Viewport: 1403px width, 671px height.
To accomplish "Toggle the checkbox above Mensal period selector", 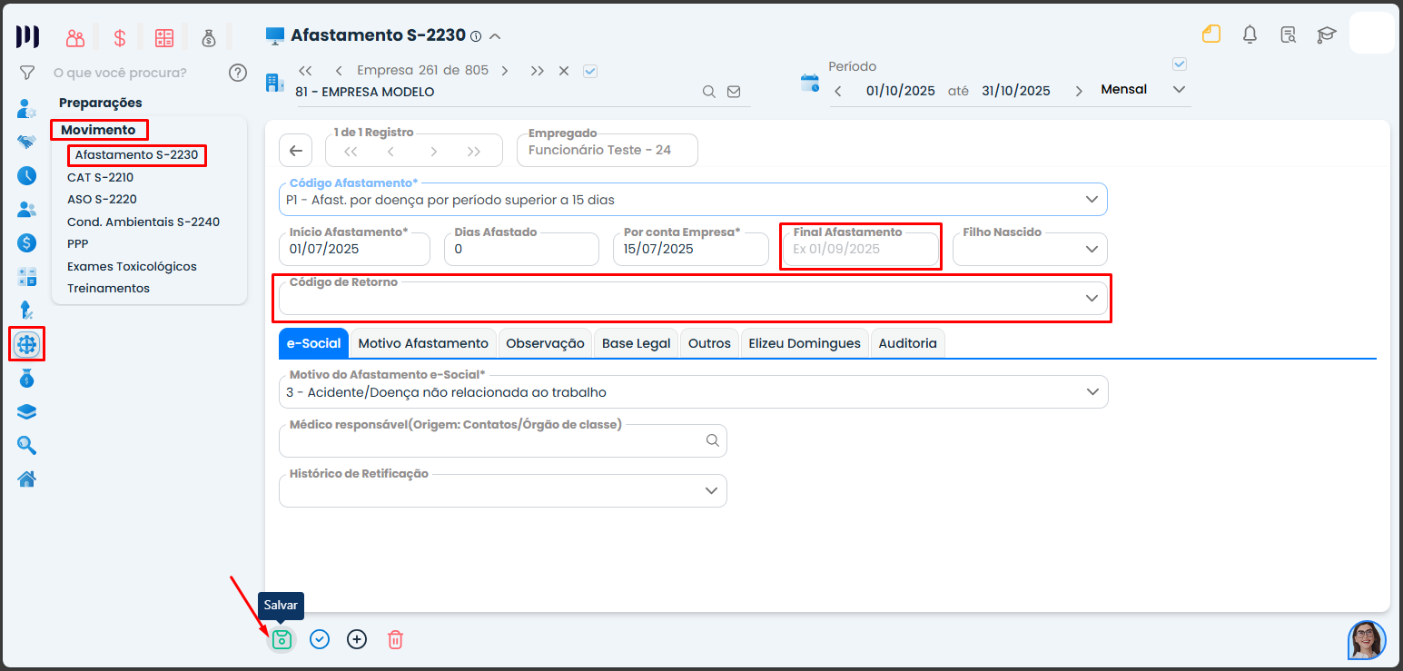I will (1180, 64).
